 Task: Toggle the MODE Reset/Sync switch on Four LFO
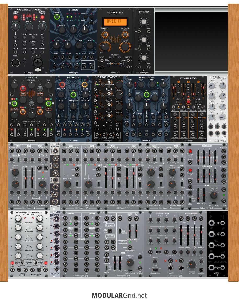178,102
